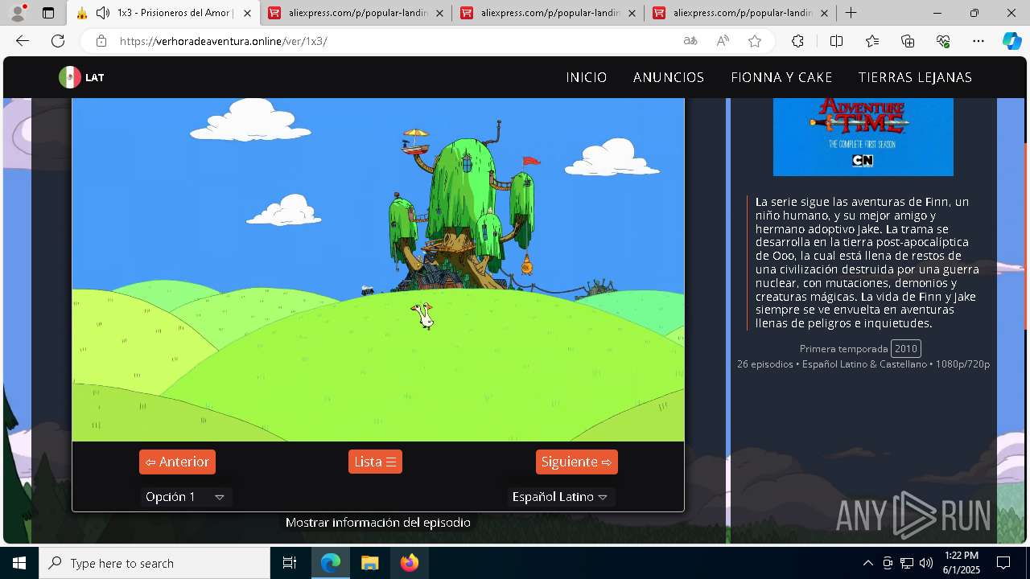Image resolution: width=1030 pixels, height=579 pixels.
Task: Open the tab actions menu icon
Action: tap(48, 13)
